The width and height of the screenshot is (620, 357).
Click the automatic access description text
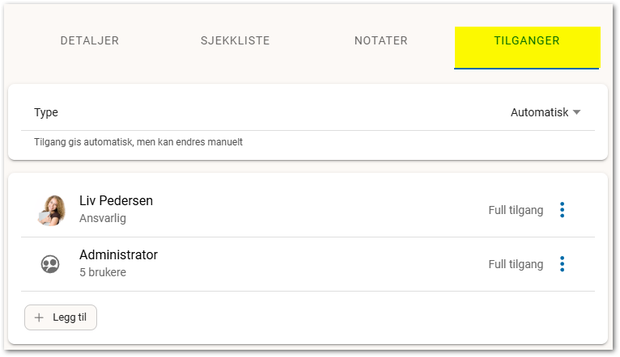[x=138, y=142]
